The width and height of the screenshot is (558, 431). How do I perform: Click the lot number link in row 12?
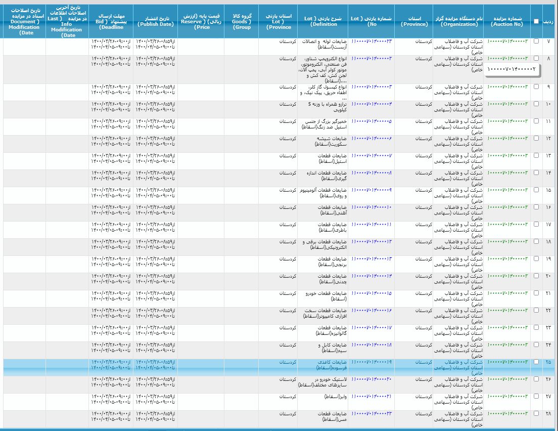point(371,138)
